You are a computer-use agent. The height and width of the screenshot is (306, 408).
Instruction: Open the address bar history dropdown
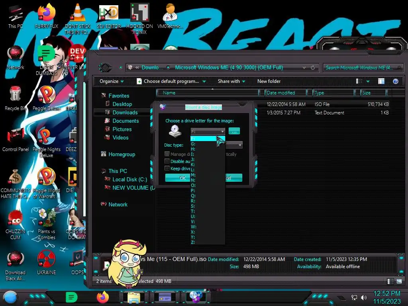304,68
